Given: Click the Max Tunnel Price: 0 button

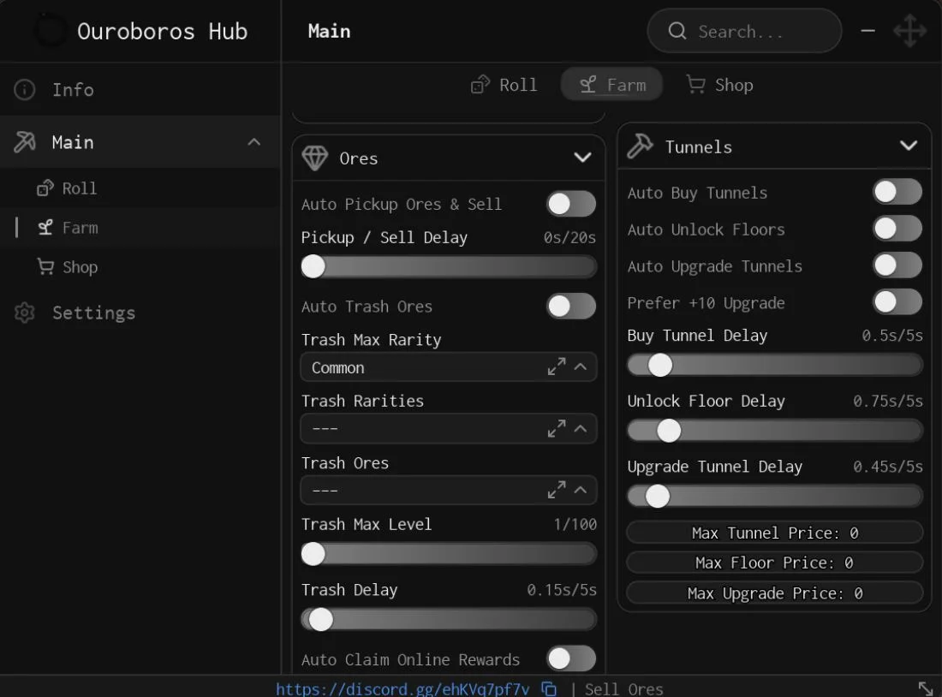Looking at the screenshot, I should pos(774,533).
